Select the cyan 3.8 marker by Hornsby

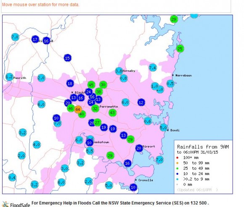pos(119,71)
